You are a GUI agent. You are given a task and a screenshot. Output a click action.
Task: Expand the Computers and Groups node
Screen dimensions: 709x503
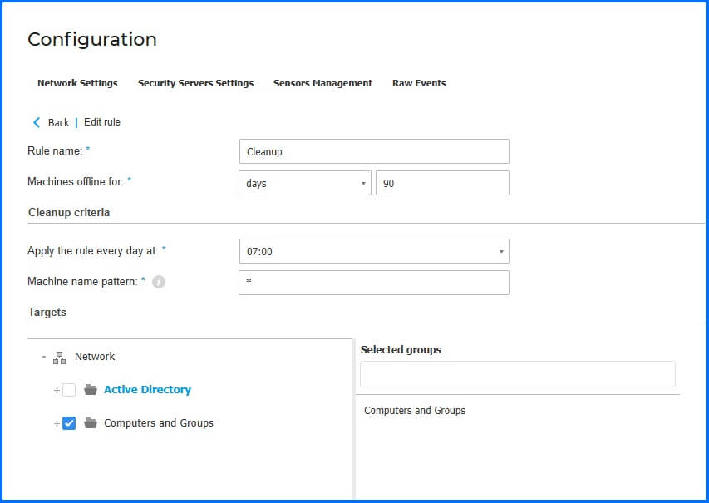pos(57,423)
